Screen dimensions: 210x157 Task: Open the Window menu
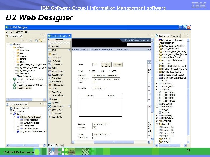coord(20,31)
